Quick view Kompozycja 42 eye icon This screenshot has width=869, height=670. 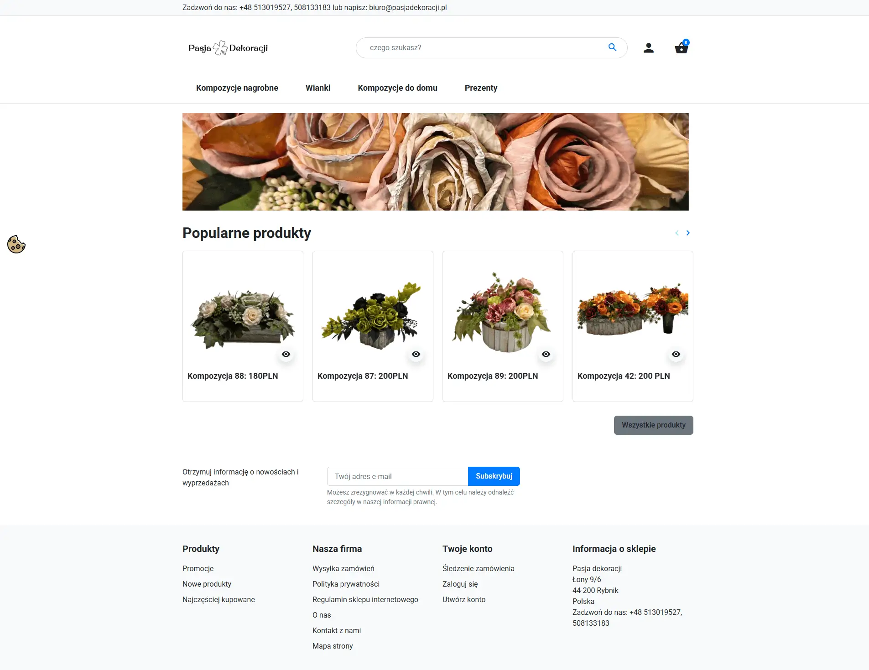676,354
